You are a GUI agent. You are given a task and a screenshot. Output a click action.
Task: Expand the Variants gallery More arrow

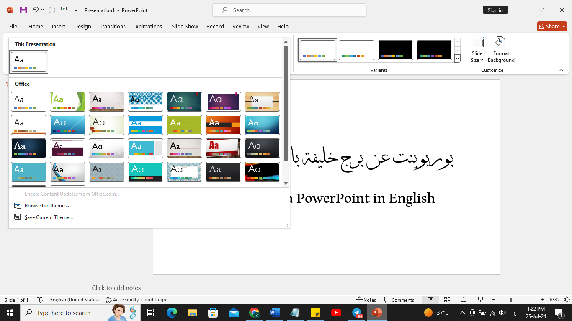tap(457, 59)
